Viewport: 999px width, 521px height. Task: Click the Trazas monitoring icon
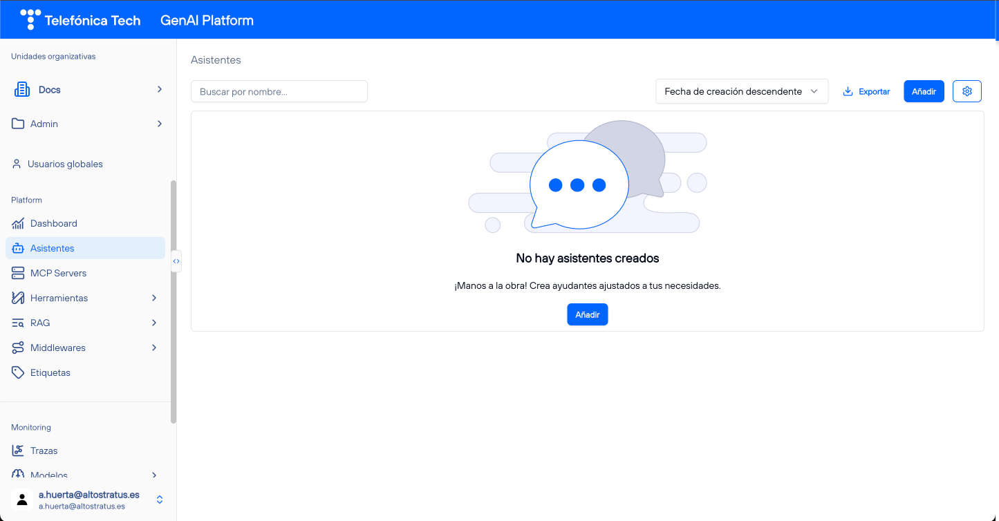[x=18, y=451]
